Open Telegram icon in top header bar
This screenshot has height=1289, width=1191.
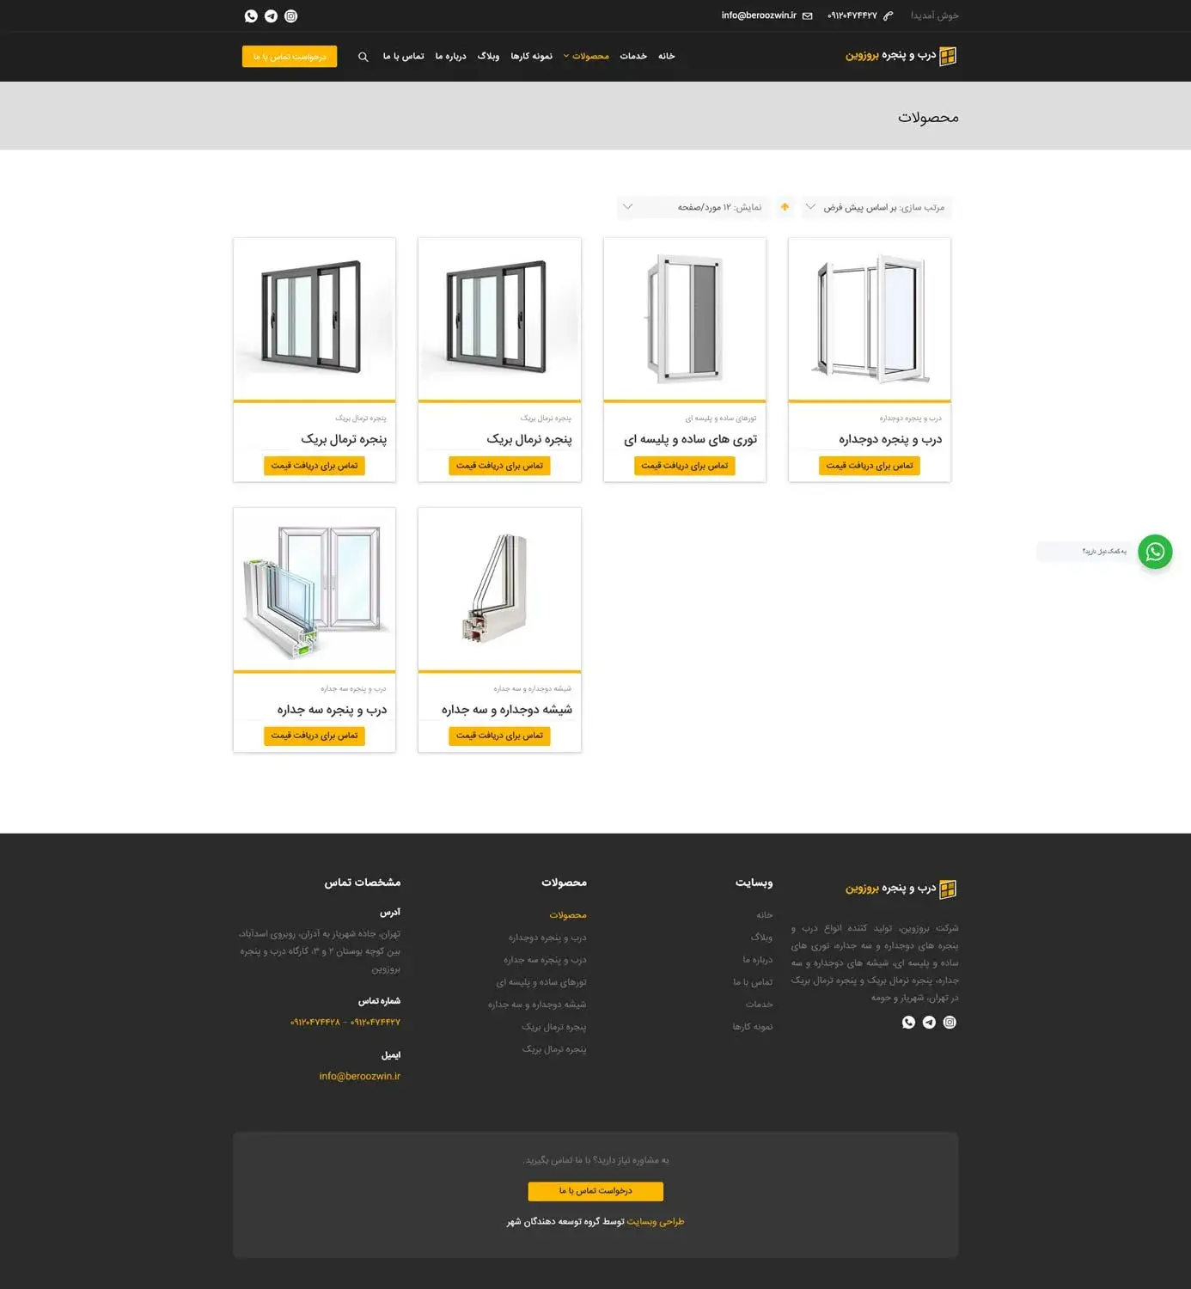coord(271,16)
